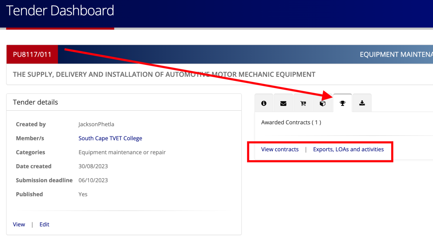Click the EQUIPMENT MAINTENANCE category header text
This screenshot has width=433, height=241.
coord(396,54)
